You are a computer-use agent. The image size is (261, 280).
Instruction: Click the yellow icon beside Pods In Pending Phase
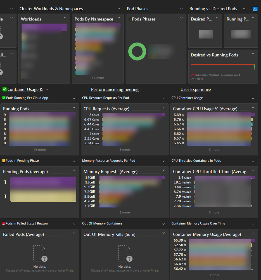4,161
